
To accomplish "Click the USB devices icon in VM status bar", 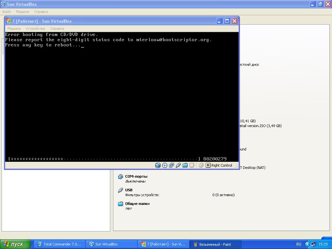I will [x=178, y=165].
